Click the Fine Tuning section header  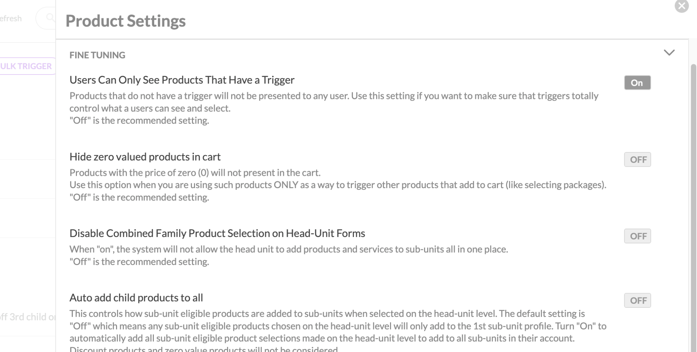coord(97,55)
